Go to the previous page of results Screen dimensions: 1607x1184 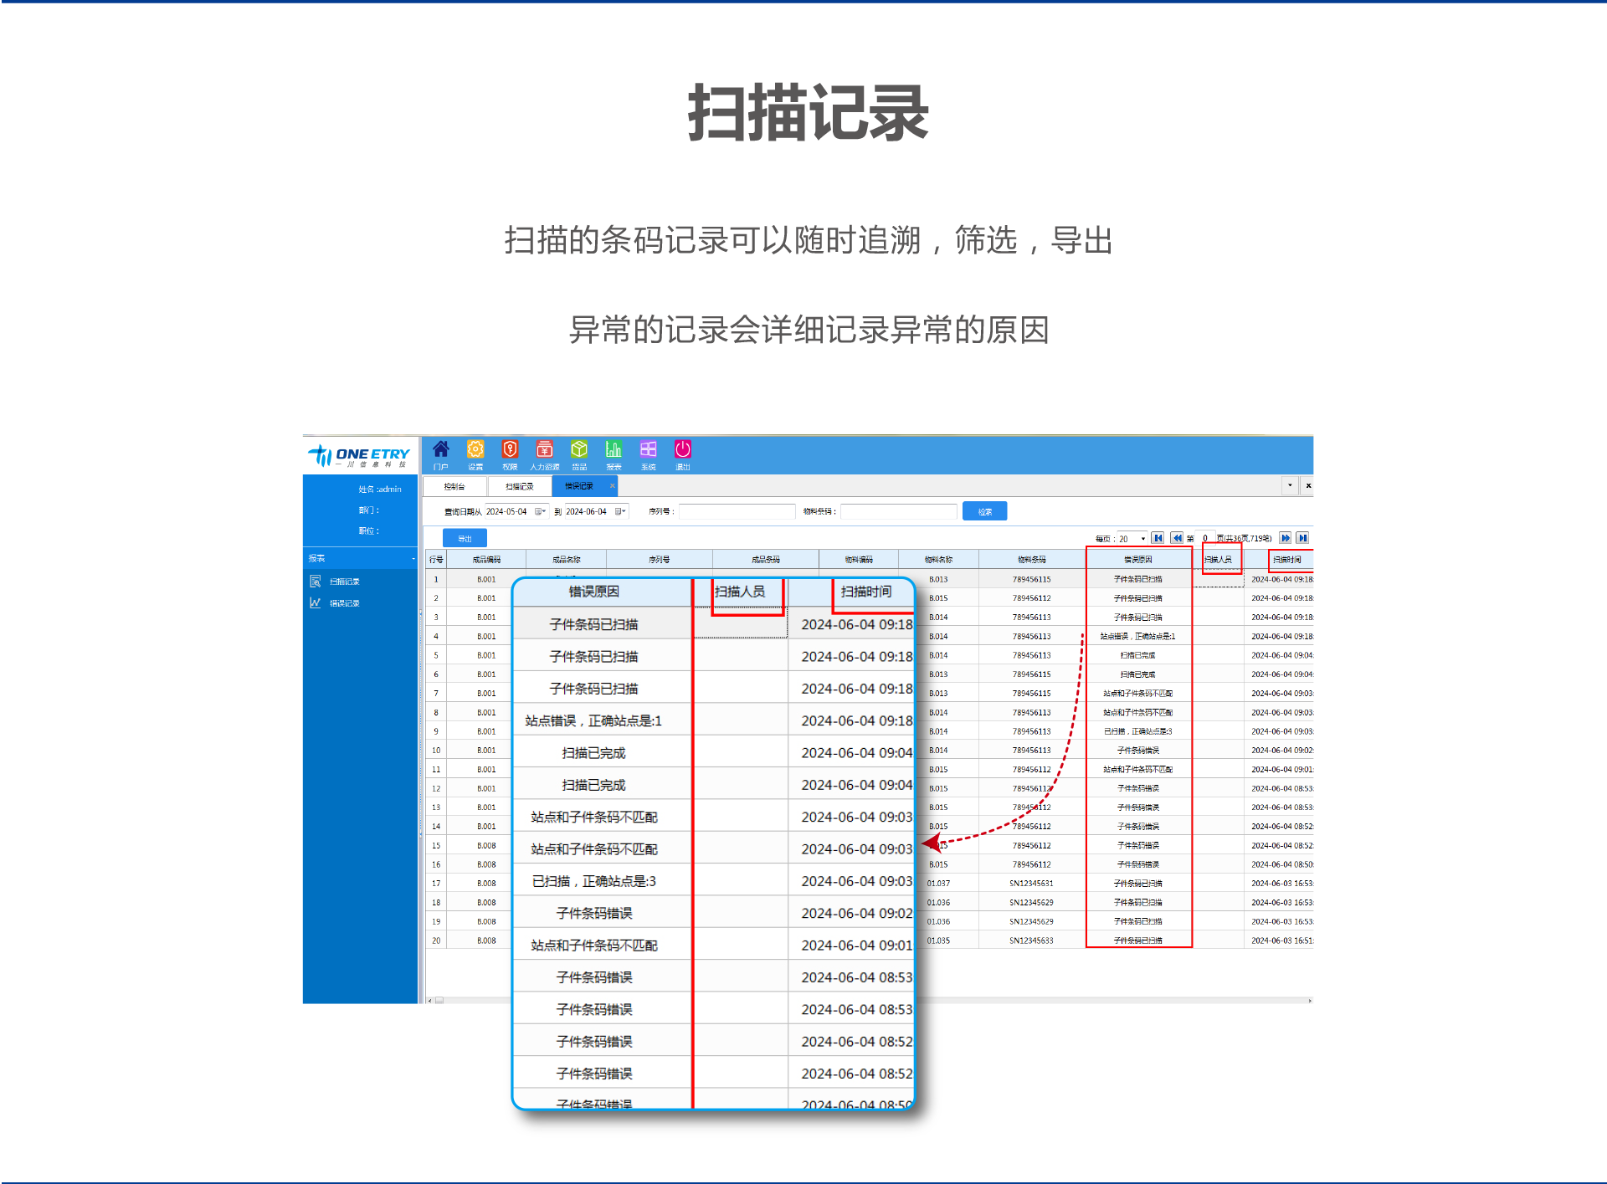click(x=1177, y=538)
